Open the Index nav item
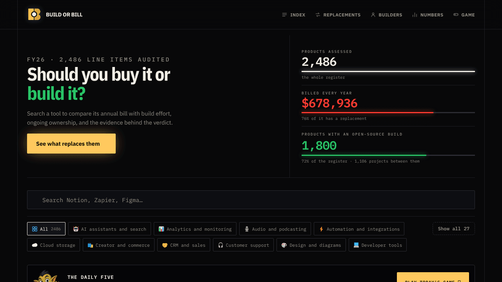502x282 pixels. (x=293, y=15)
